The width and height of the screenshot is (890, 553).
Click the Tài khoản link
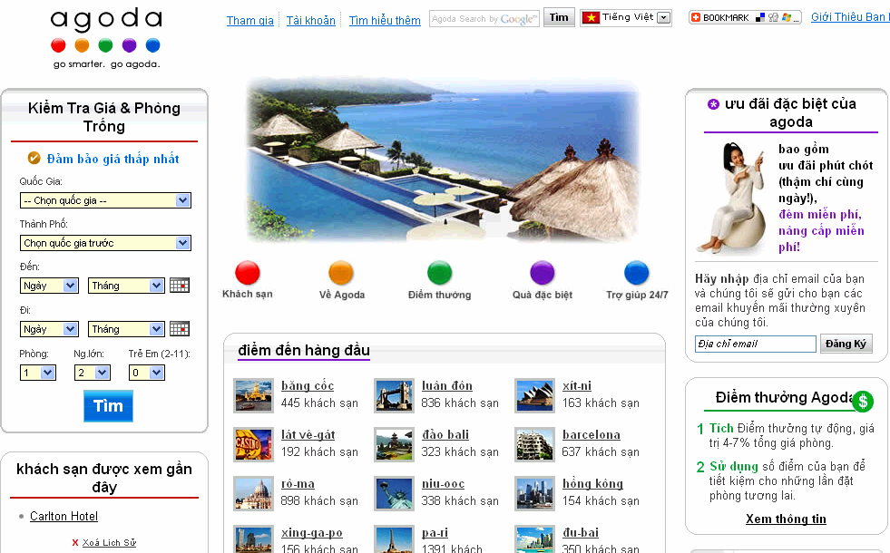pyautogui.click(x=310, y=21)
